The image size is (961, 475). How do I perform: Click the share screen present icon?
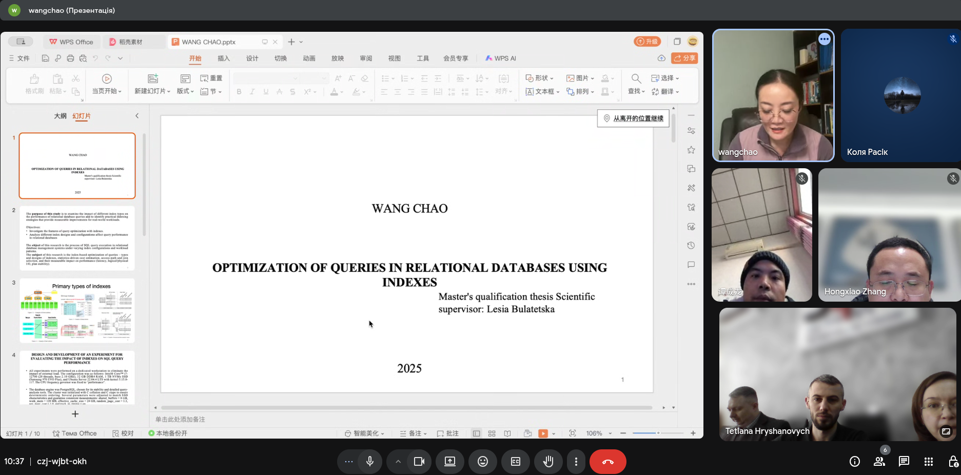(x=450, y=462)
